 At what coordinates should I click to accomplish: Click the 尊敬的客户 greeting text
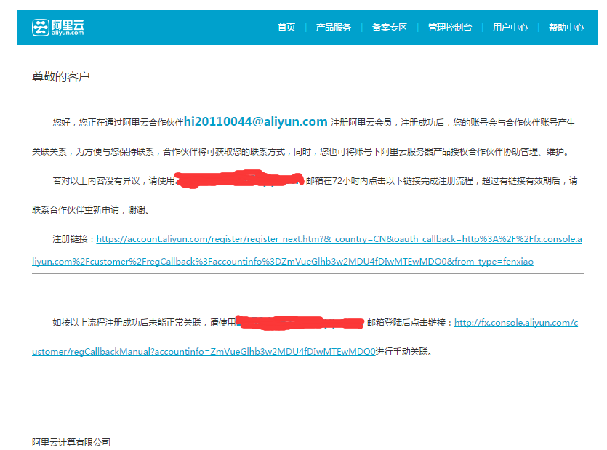[x=61, y=76]
